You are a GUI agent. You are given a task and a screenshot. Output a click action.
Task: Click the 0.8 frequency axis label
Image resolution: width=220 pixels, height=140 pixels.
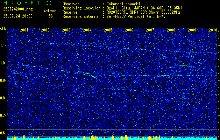point(2,98)
